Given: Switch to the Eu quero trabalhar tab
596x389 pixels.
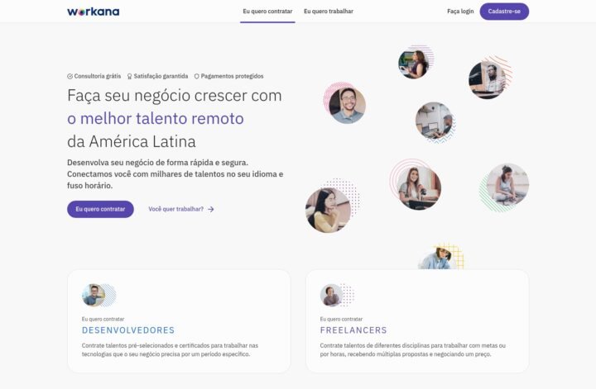Looking at the screenshot, I should [329, 12].
